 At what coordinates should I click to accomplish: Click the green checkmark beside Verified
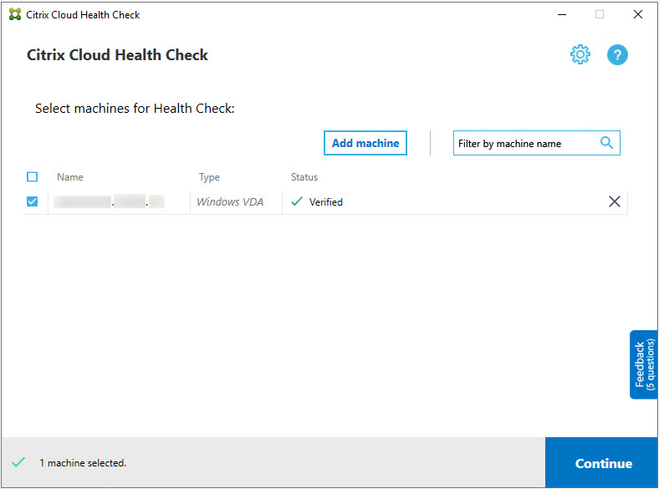(297, 201)
